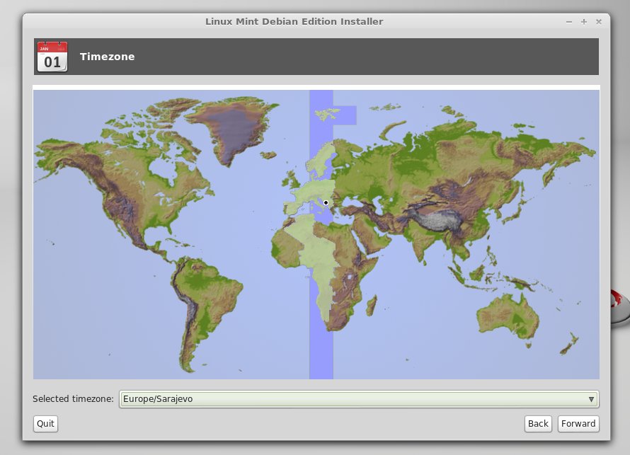The height and width of the screenshot is (455, 630).
Task: Click the arrow at the timezone dropdown's right end
Action: 591,399
